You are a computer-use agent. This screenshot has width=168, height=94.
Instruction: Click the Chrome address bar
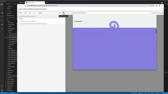(x=88, y=5)
